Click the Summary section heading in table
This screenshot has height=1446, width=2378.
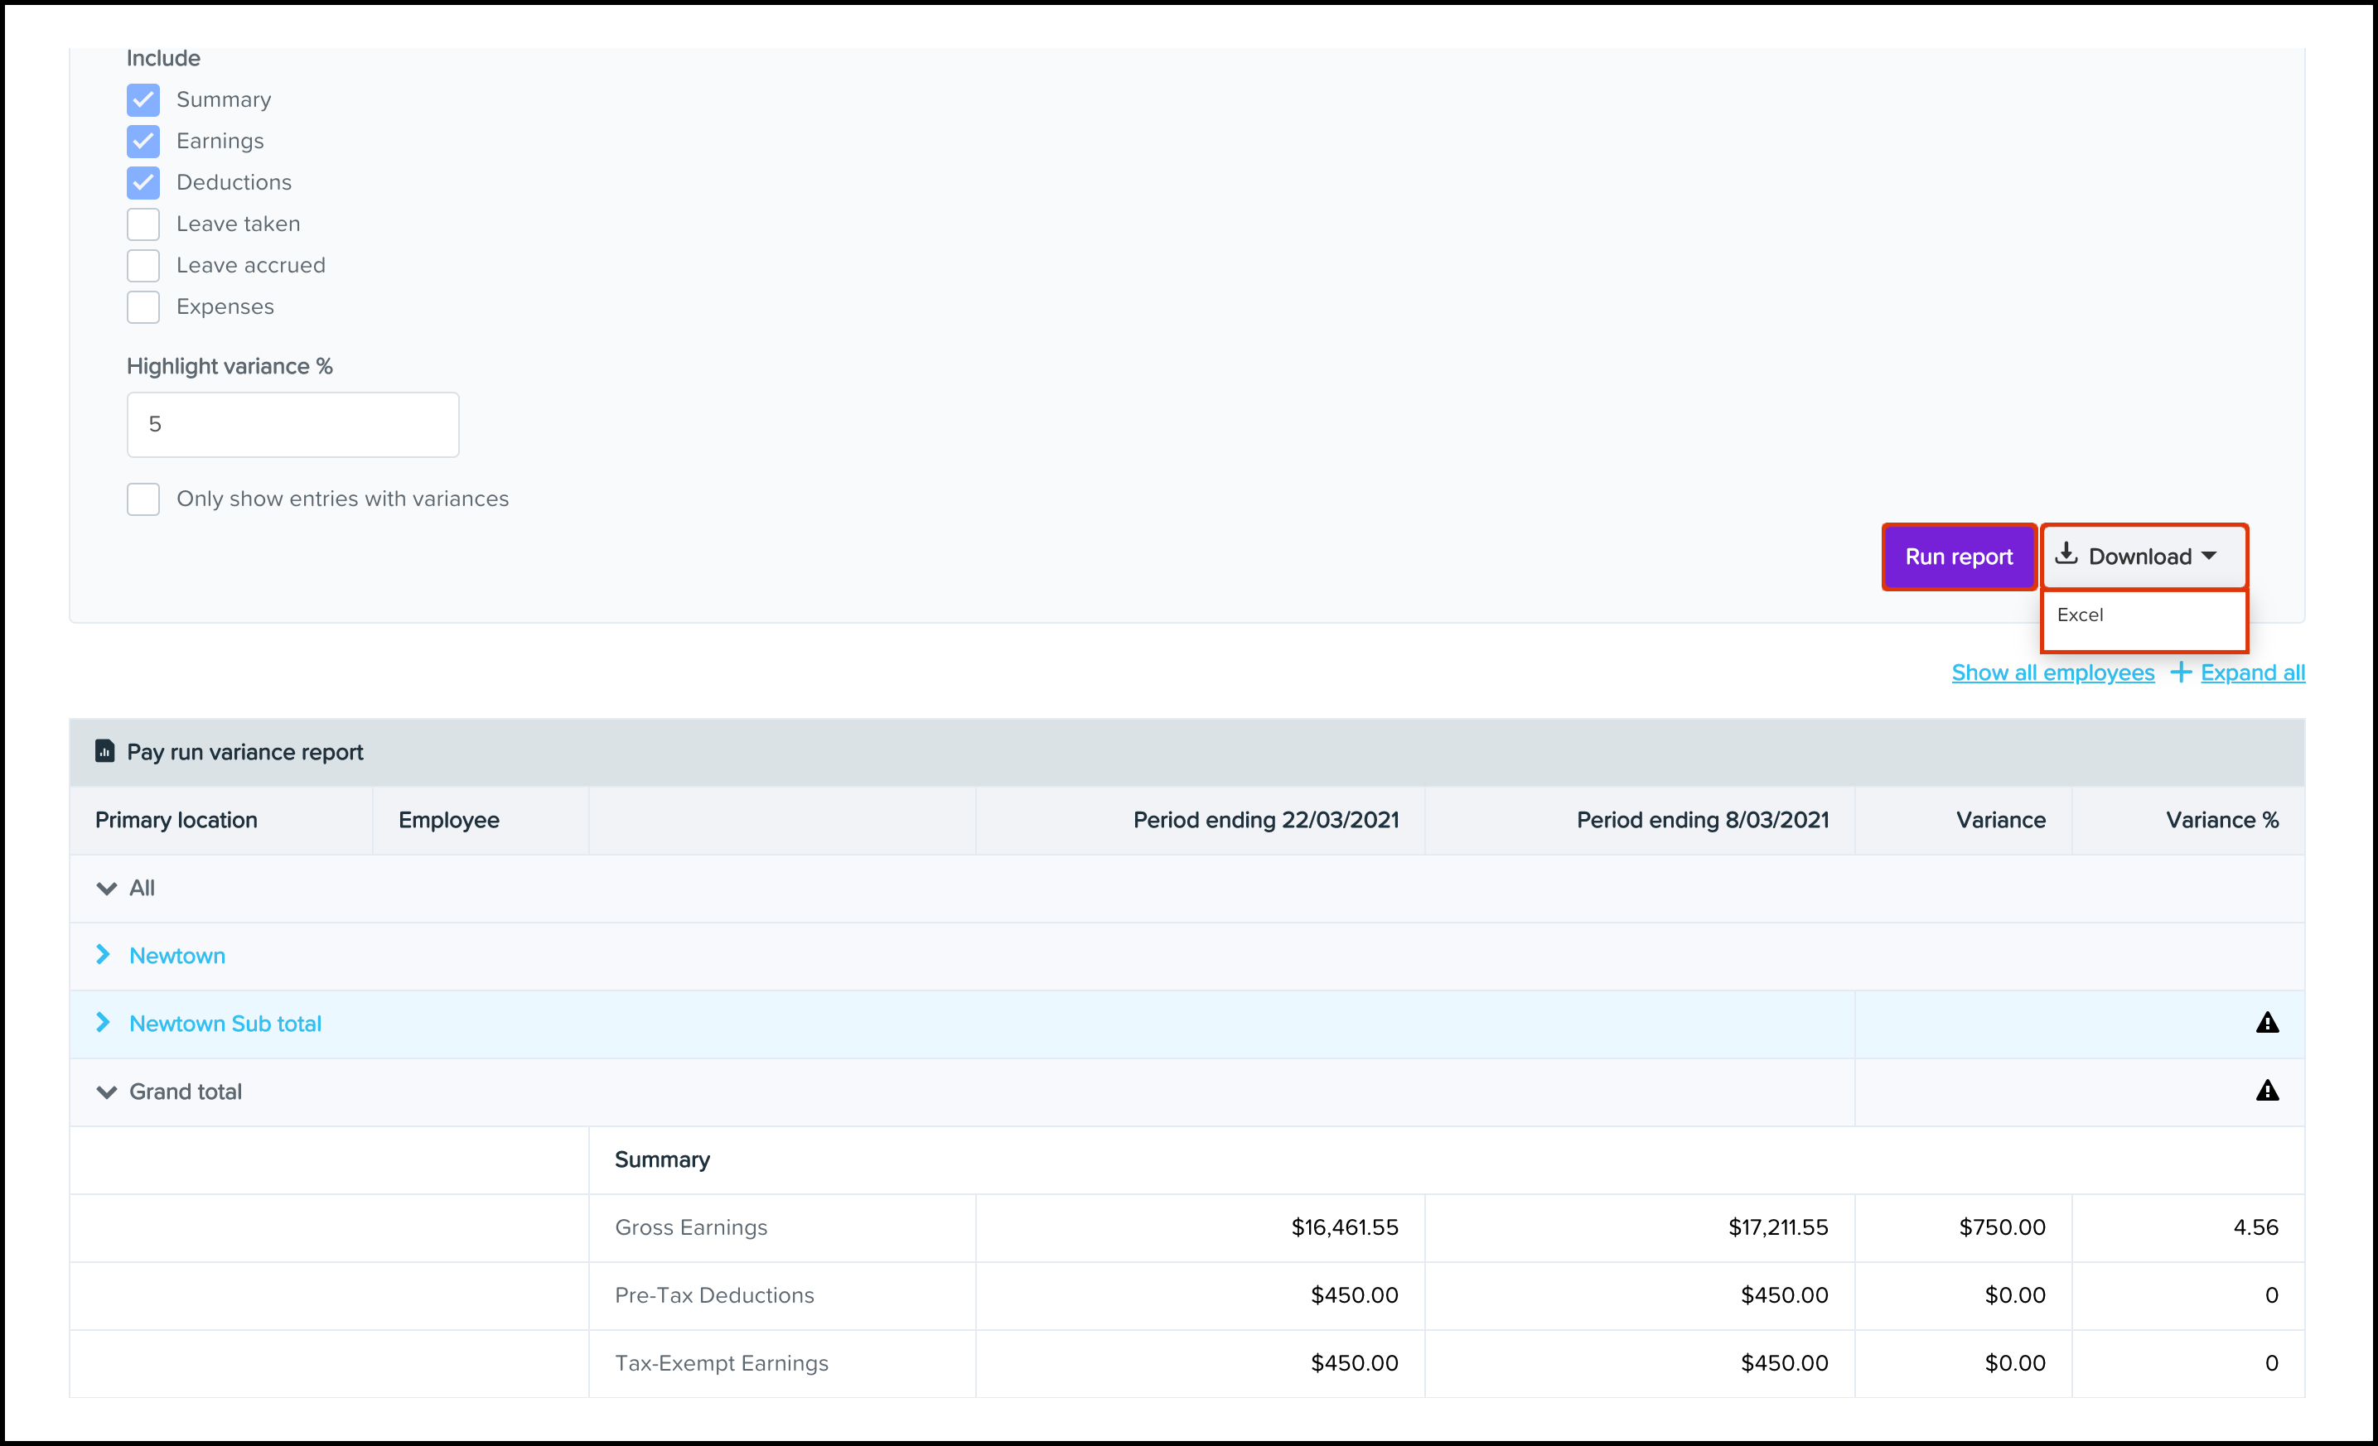click(662, 1159)
